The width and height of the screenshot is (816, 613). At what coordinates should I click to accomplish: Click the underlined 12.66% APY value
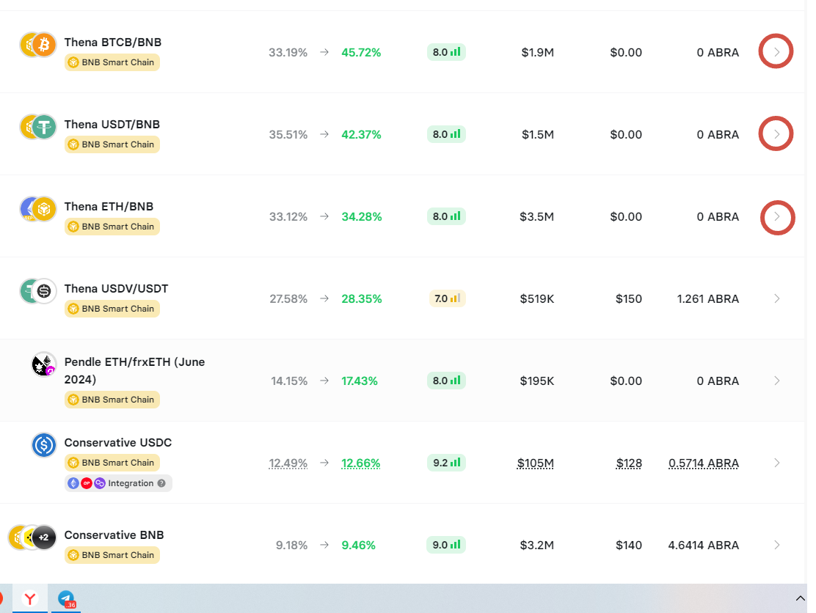tap(360, 463)
